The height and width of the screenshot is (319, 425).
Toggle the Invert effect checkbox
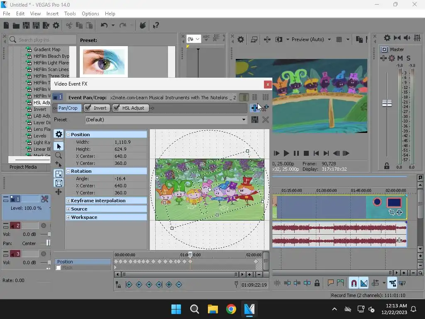[88, 108]
